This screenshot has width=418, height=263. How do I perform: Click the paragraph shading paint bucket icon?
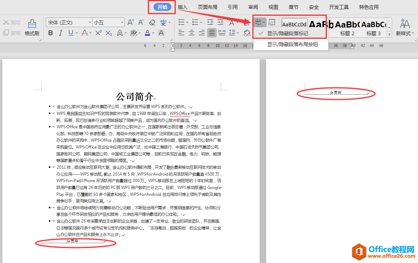point(247,33)
